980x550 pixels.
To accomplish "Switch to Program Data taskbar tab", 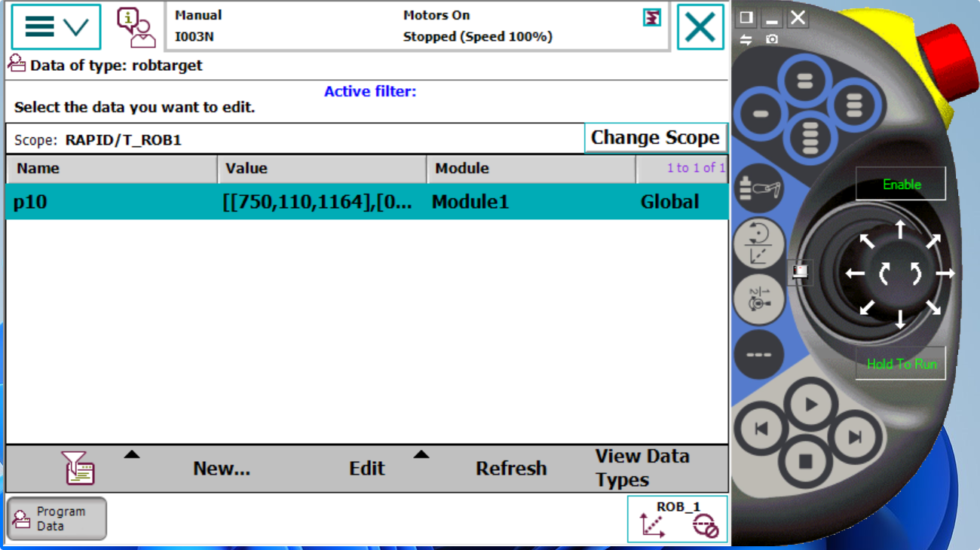I will click(x=57, y=518).
